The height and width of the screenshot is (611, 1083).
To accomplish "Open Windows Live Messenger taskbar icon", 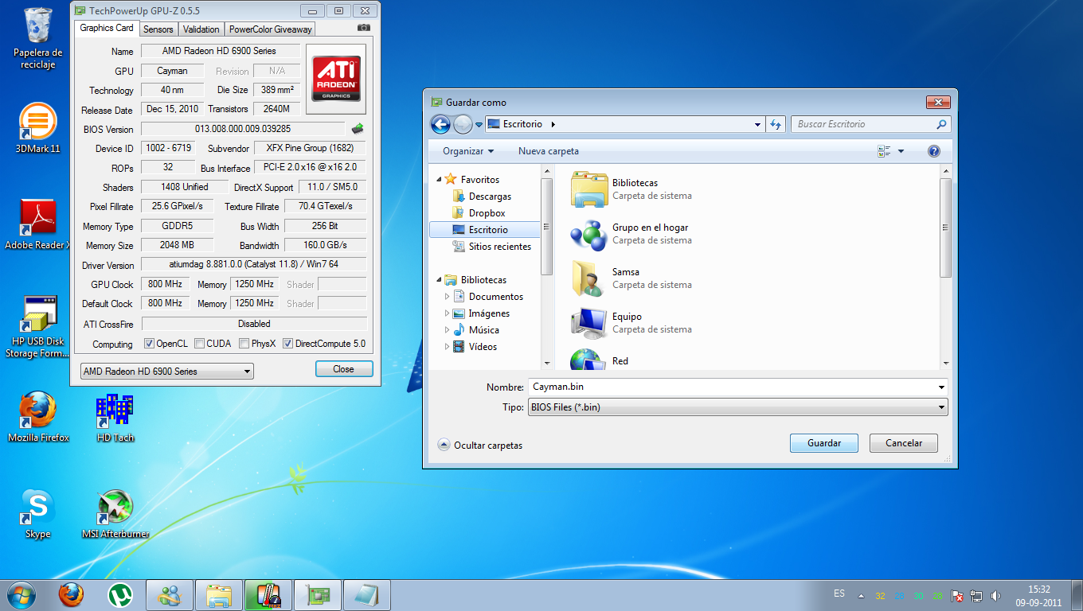I will pyautogui.click(x=170, y=594).
